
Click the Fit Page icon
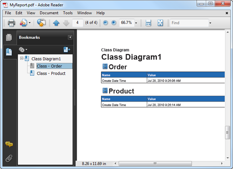coord(160,23)
